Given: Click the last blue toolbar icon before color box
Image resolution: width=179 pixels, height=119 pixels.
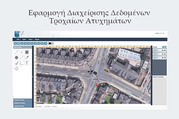Looking at the screenshot, I should coord(45,43).
